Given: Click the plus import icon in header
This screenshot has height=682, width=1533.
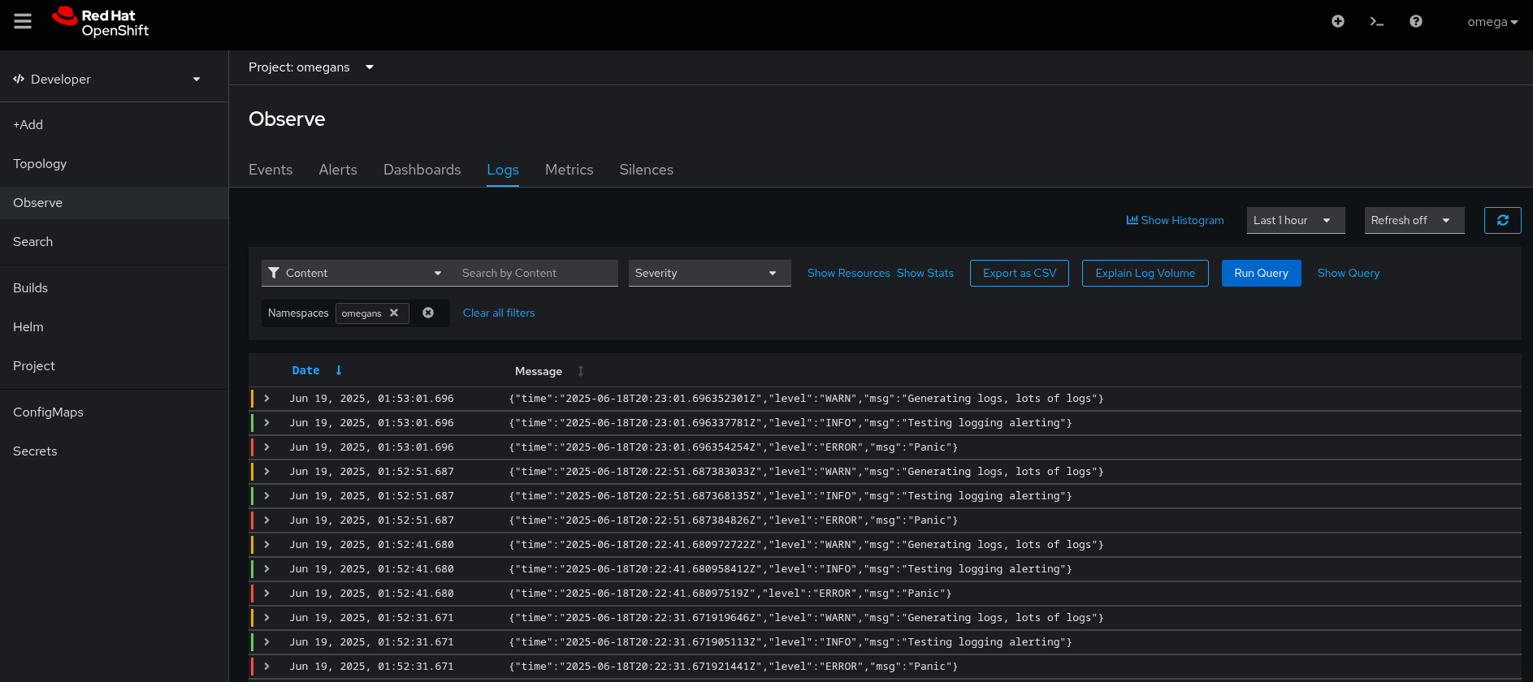Looking at the screenshot, I should (x=1337, y=22).
